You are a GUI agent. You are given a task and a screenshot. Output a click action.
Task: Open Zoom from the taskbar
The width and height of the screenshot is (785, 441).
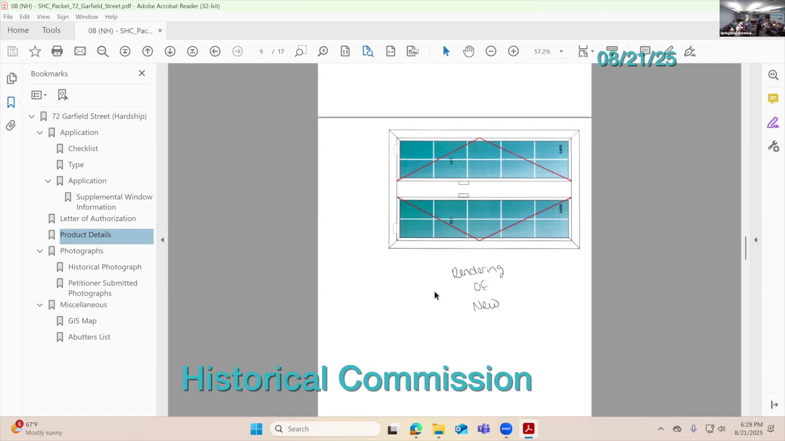[506, 429]
